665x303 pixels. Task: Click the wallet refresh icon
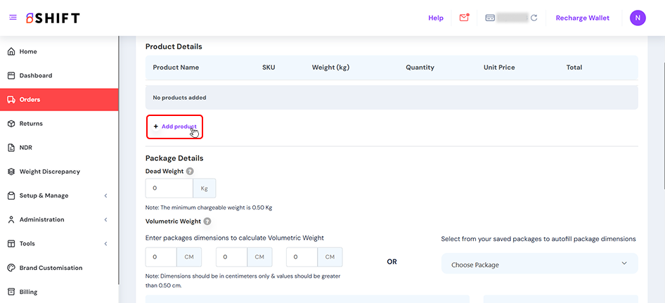click(x=534, y=18)
